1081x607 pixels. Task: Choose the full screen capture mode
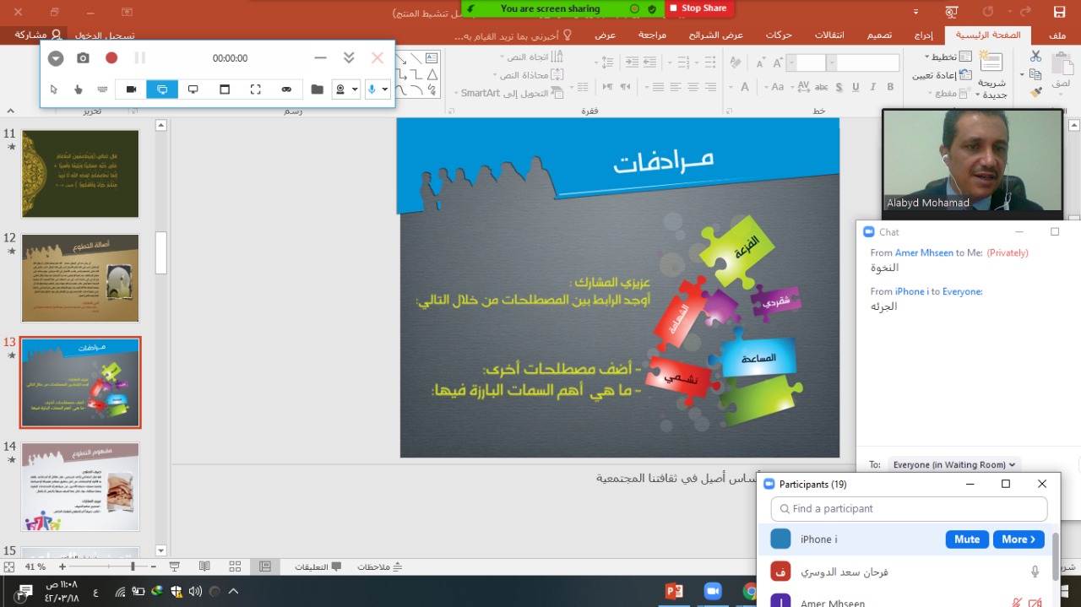255,89
